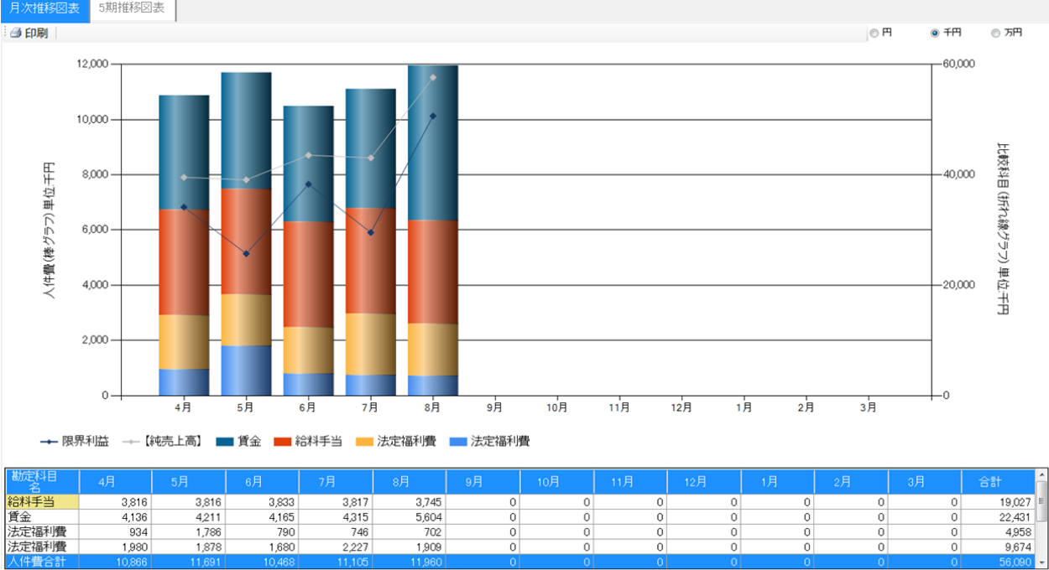Select the 千円 unit radio button
This screenshot has width=1049, height=570.
click(x=935, y=34)
